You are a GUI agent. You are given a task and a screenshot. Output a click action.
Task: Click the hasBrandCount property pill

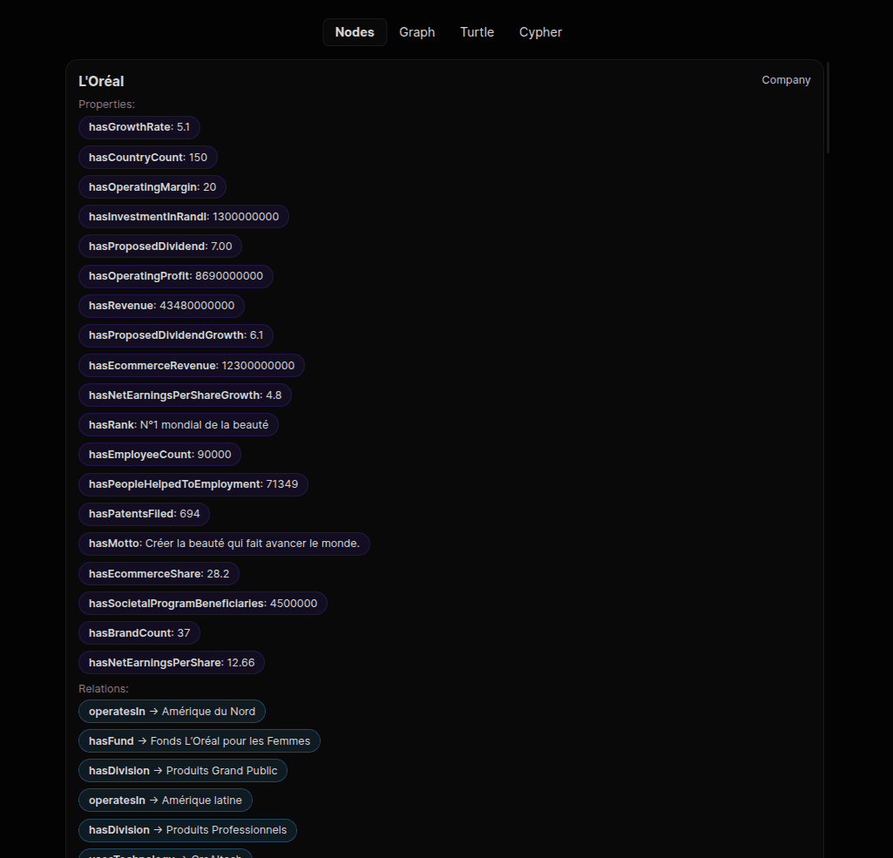tap(139, 632)
